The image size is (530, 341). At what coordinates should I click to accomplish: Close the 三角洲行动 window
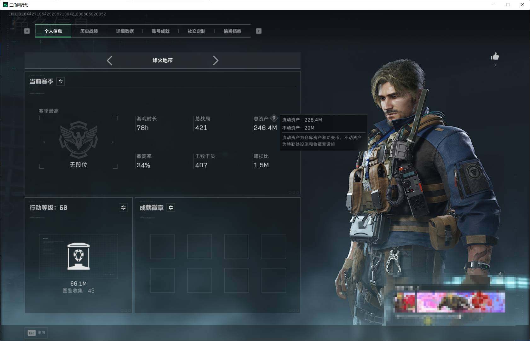point(522,5)
